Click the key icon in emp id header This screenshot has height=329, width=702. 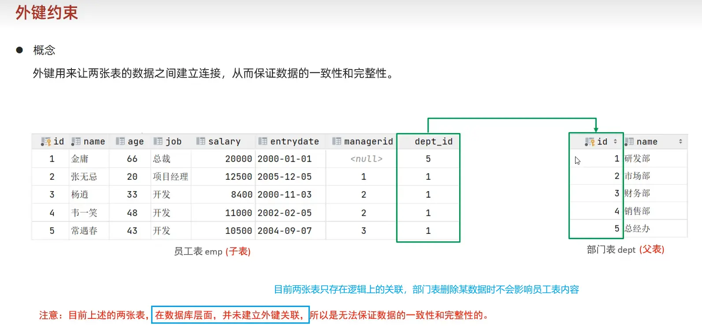pyautogui.click(x=46, y=142)
